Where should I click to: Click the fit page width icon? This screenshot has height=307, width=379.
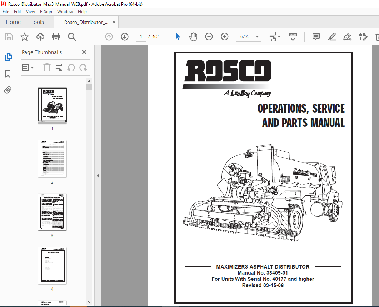point(273,37)
